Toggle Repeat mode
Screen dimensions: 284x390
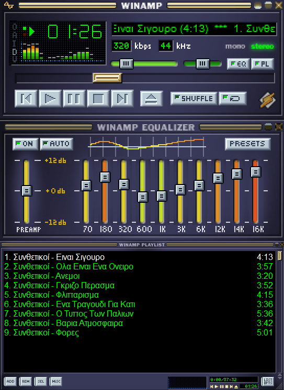[233, 99]
